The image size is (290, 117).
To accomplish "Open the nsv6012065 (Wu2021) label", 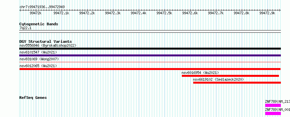I will click(38, 66).
